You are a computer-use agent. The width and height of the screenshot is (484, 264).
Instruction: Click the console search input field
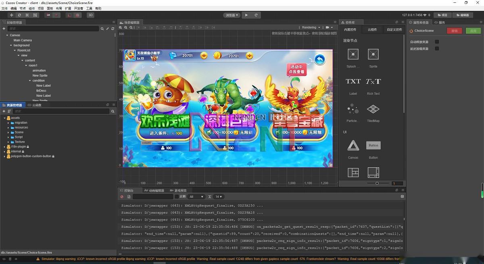click(153, 197)
